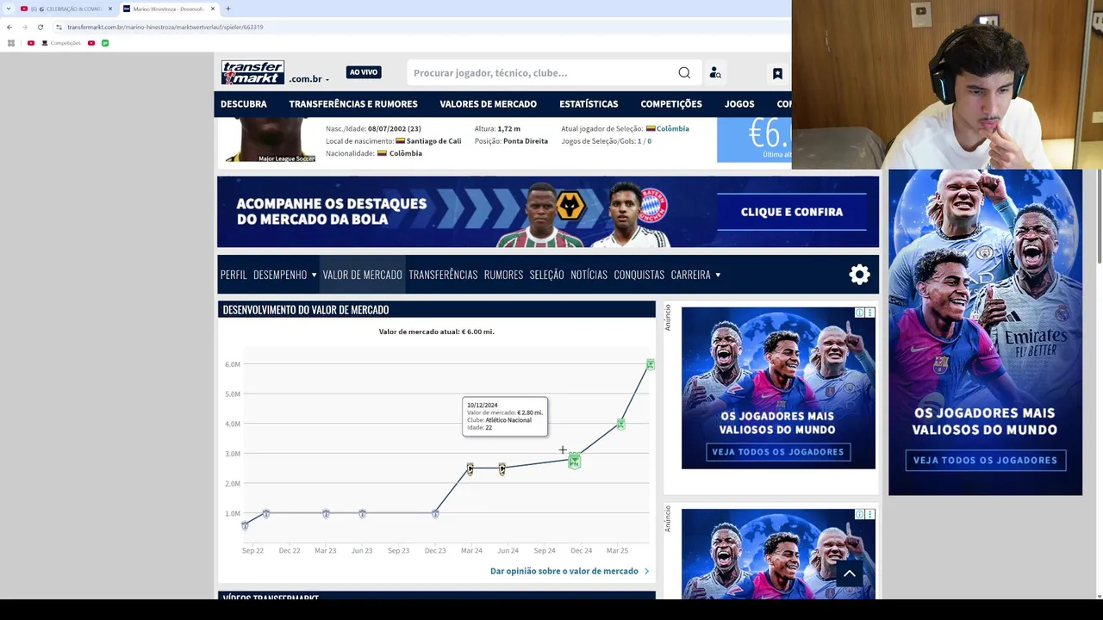Expand the Desempenho submenu arrow
1103x620 pixels.
pyautogui.click(x=314, y=275)
